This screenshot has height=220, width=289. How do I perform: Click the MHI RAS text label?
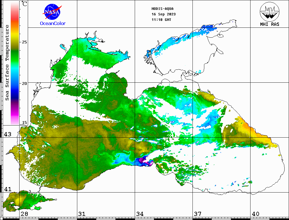tap(270, 24)
